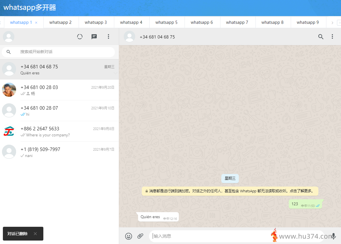Switch to the whatsapp 6 tab
Viewport: 341px width, 244px height.
[x=202, y=22]
